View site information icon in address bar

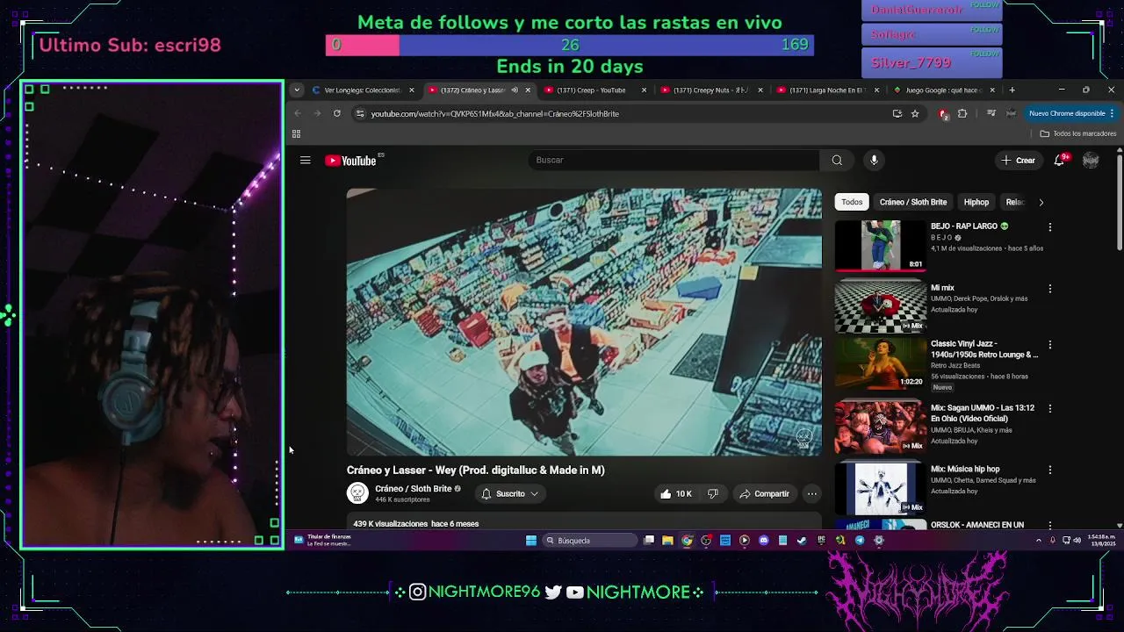[x=359, y=113]
